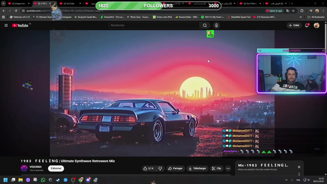327x184 pixels.
Task: Open the browser extensions puzzle icon
Action: coord(302,11)
